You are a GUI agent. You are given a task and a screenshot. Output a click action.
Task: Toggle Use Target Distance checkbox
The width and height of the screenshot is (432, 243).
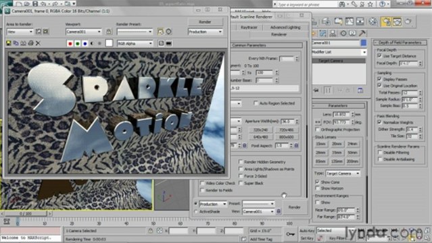[x=380, y=56]
